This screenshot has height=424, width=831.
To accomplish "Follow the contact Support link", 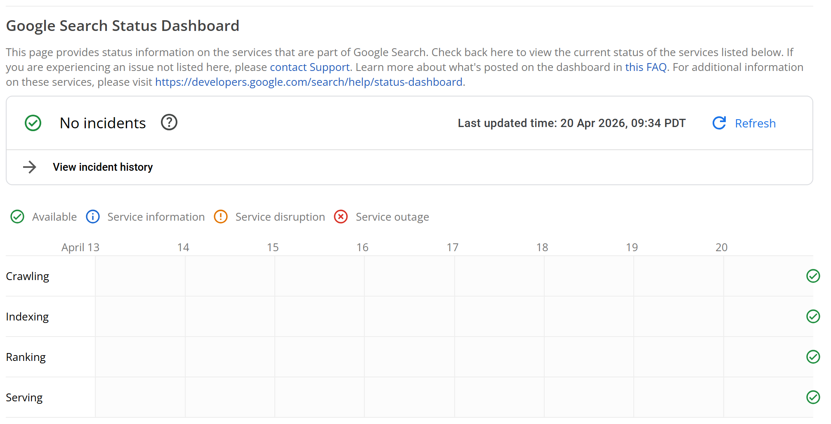I will (x=309, y=67).
